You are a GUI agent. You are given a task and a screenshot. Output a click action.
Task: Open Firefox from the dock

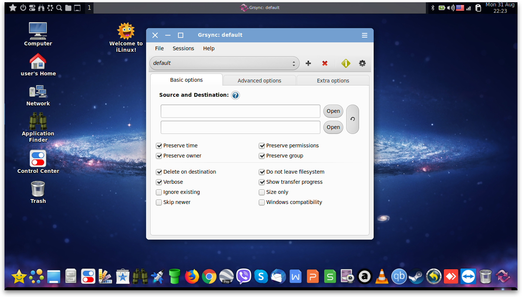pos(192,277)
